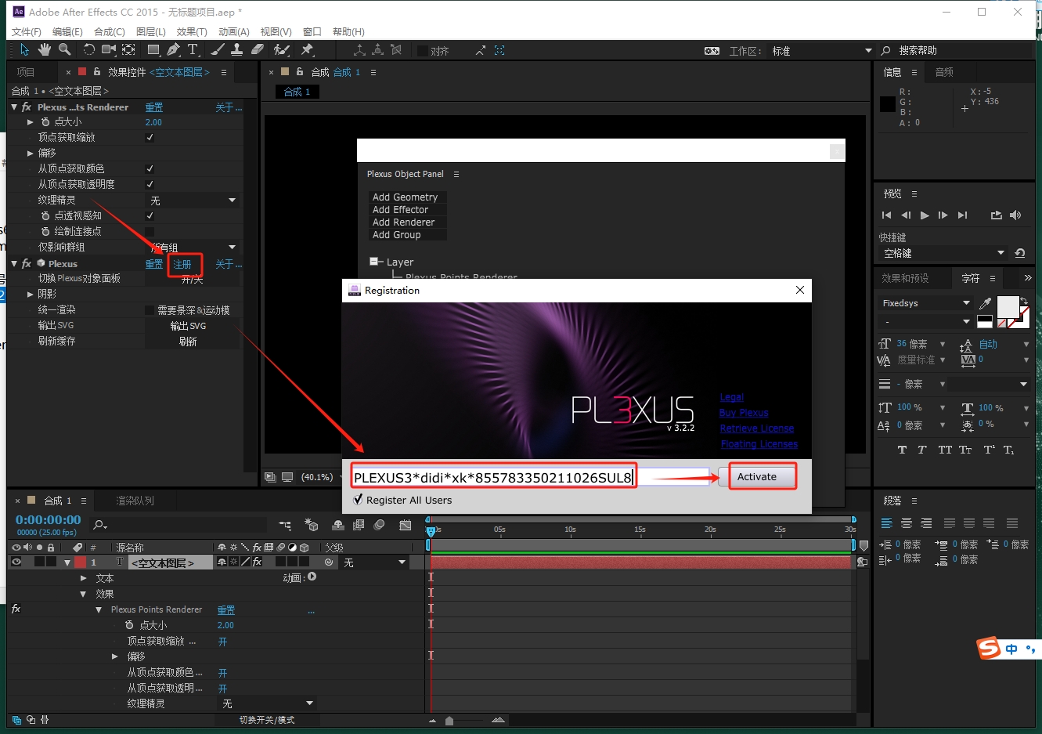The width and height of the screenshot is (1042, 734).
Task: Click the 注册 register link
Action: pyautogui.click(x=182, y=264)
